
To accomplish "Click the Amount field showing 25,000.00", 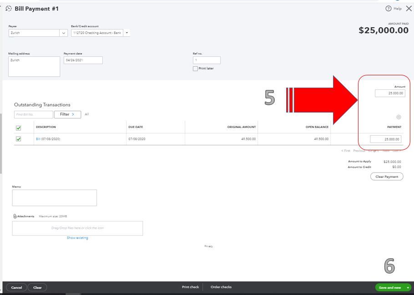I will pos(390,93).
